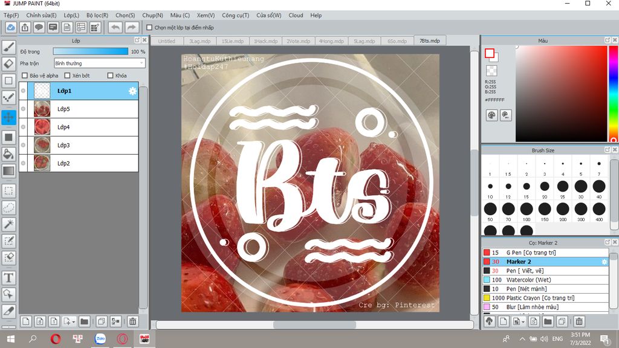Adjust the 'Độ trong' opacity slider
This screenshot has width=619, height=348.
[x=91, y=51]
